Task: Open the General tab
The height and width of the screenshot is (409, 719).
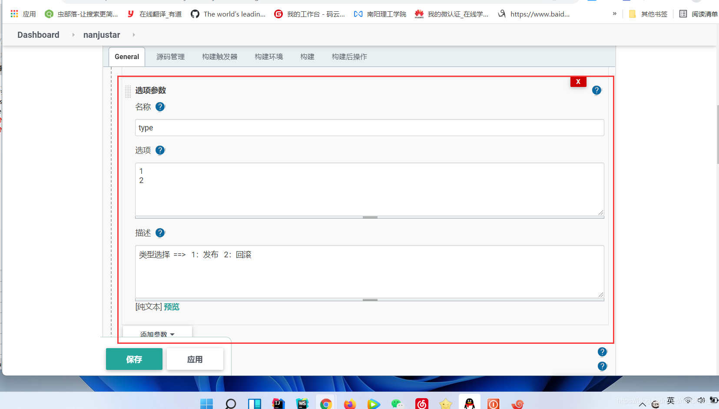Action: (126, 57)
